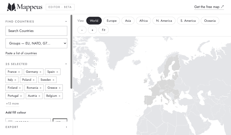Switch map view to N. America
Viewport: 231px width, 135px height.
(x=164, y=21)
